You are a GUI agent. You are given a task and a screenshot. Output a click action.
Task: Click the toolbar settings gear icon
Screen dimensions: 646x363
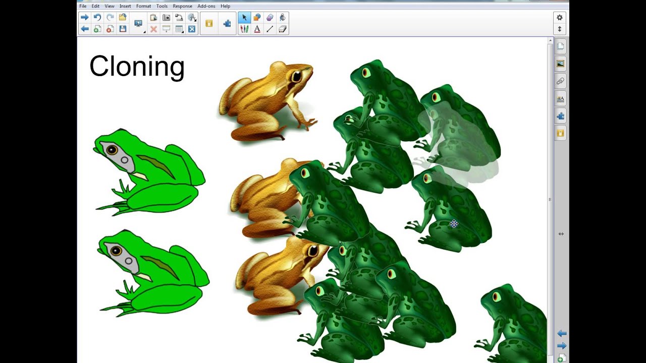[x=559, y=17]
